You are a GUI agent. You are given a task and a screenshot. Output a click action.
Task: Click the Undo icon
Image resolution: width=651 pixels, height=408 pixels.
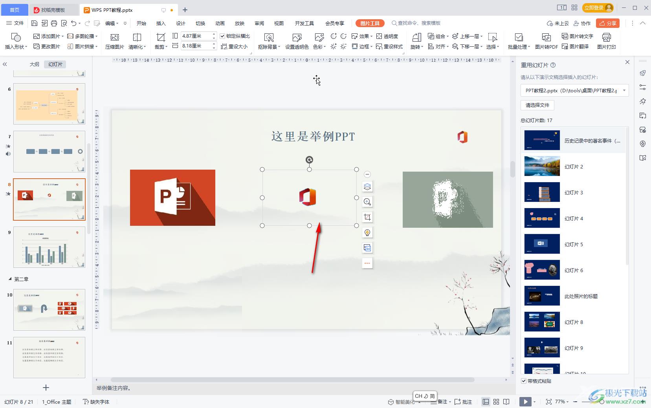click(x=73, y=23)
